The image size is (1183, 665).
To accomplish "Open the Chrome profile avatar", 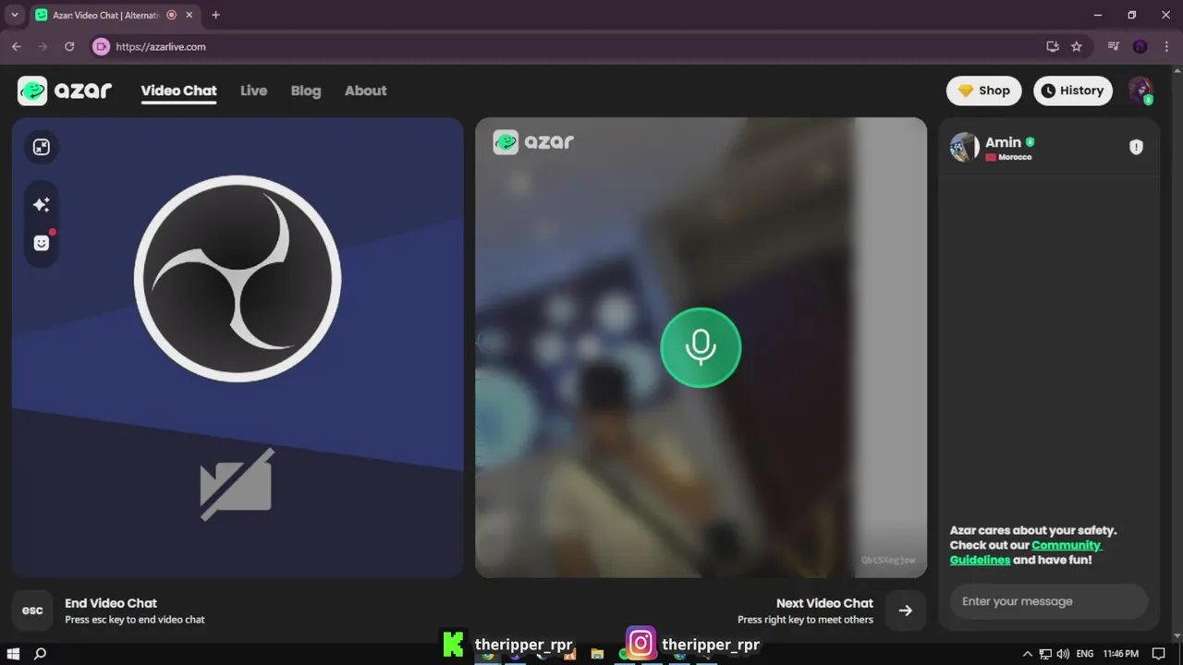I will 1140,46.
